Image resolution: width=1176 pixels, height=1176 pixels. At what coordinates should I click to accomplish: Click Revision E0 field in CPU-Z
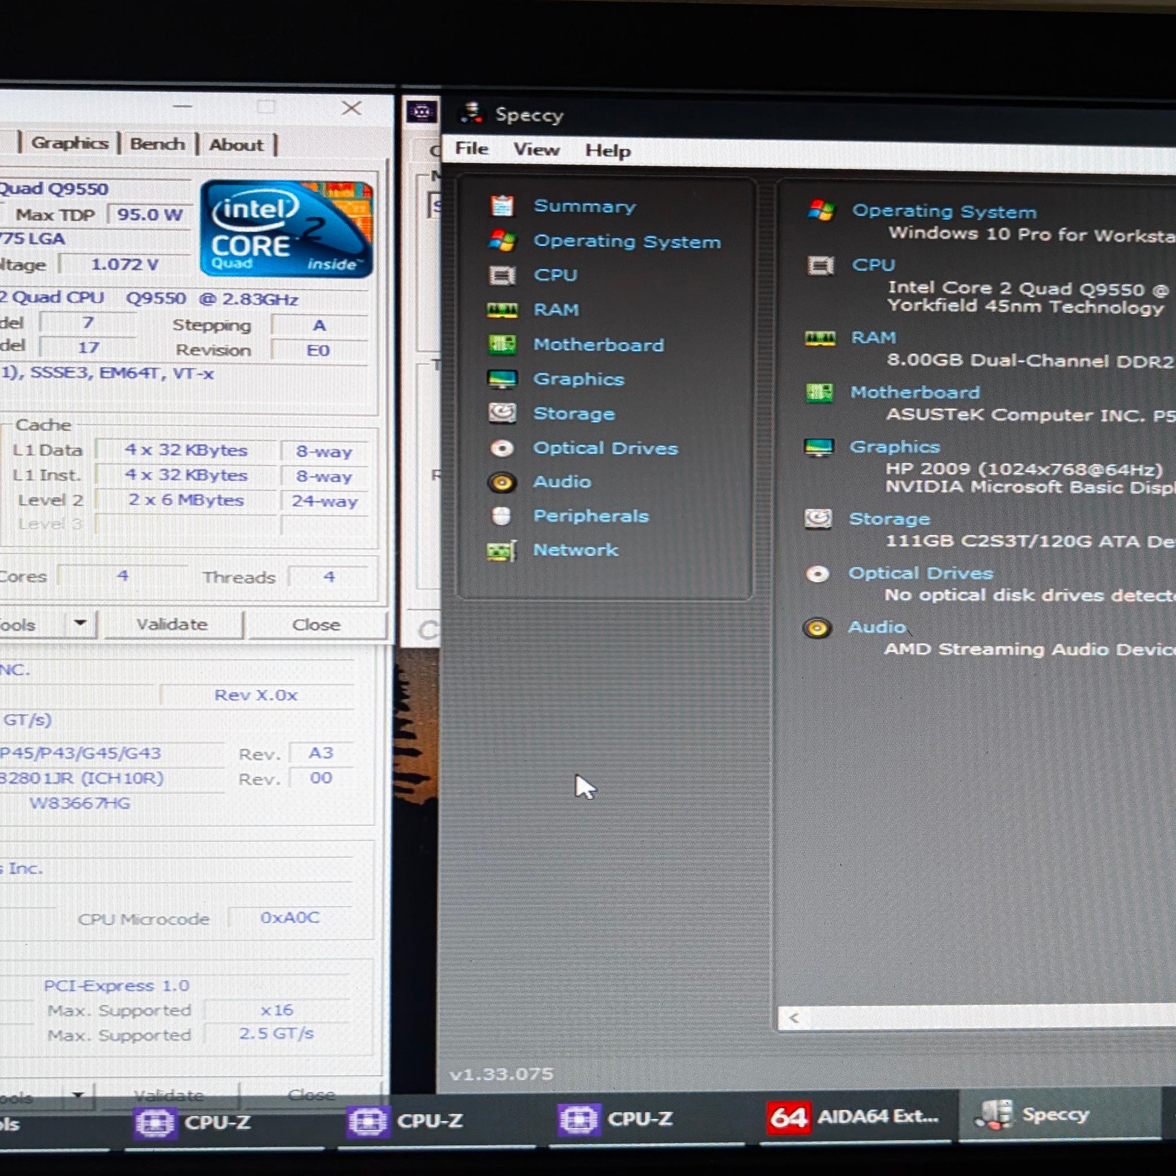tap(318, 351)
